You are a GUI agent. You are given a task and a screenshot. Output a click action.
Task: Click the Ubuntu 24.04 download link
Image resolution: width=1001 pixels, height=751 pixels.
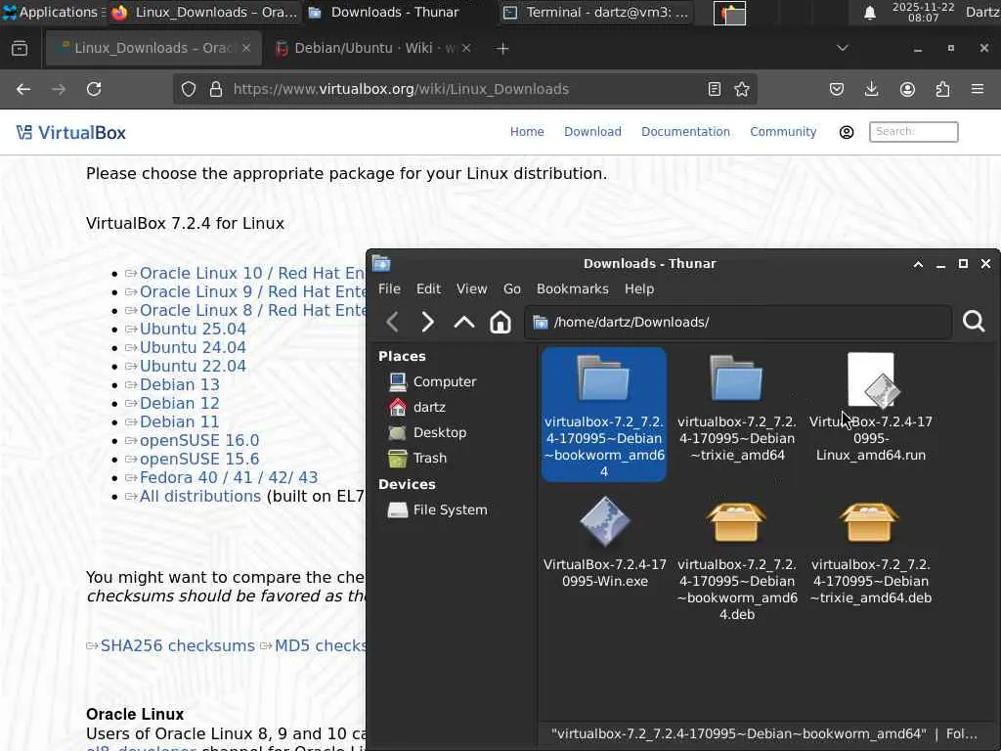(x=193, y=348)
